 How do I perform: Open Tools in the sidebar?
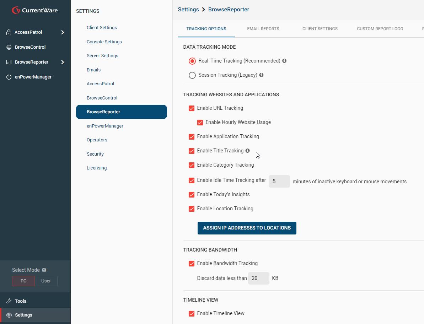pos(35,301)
